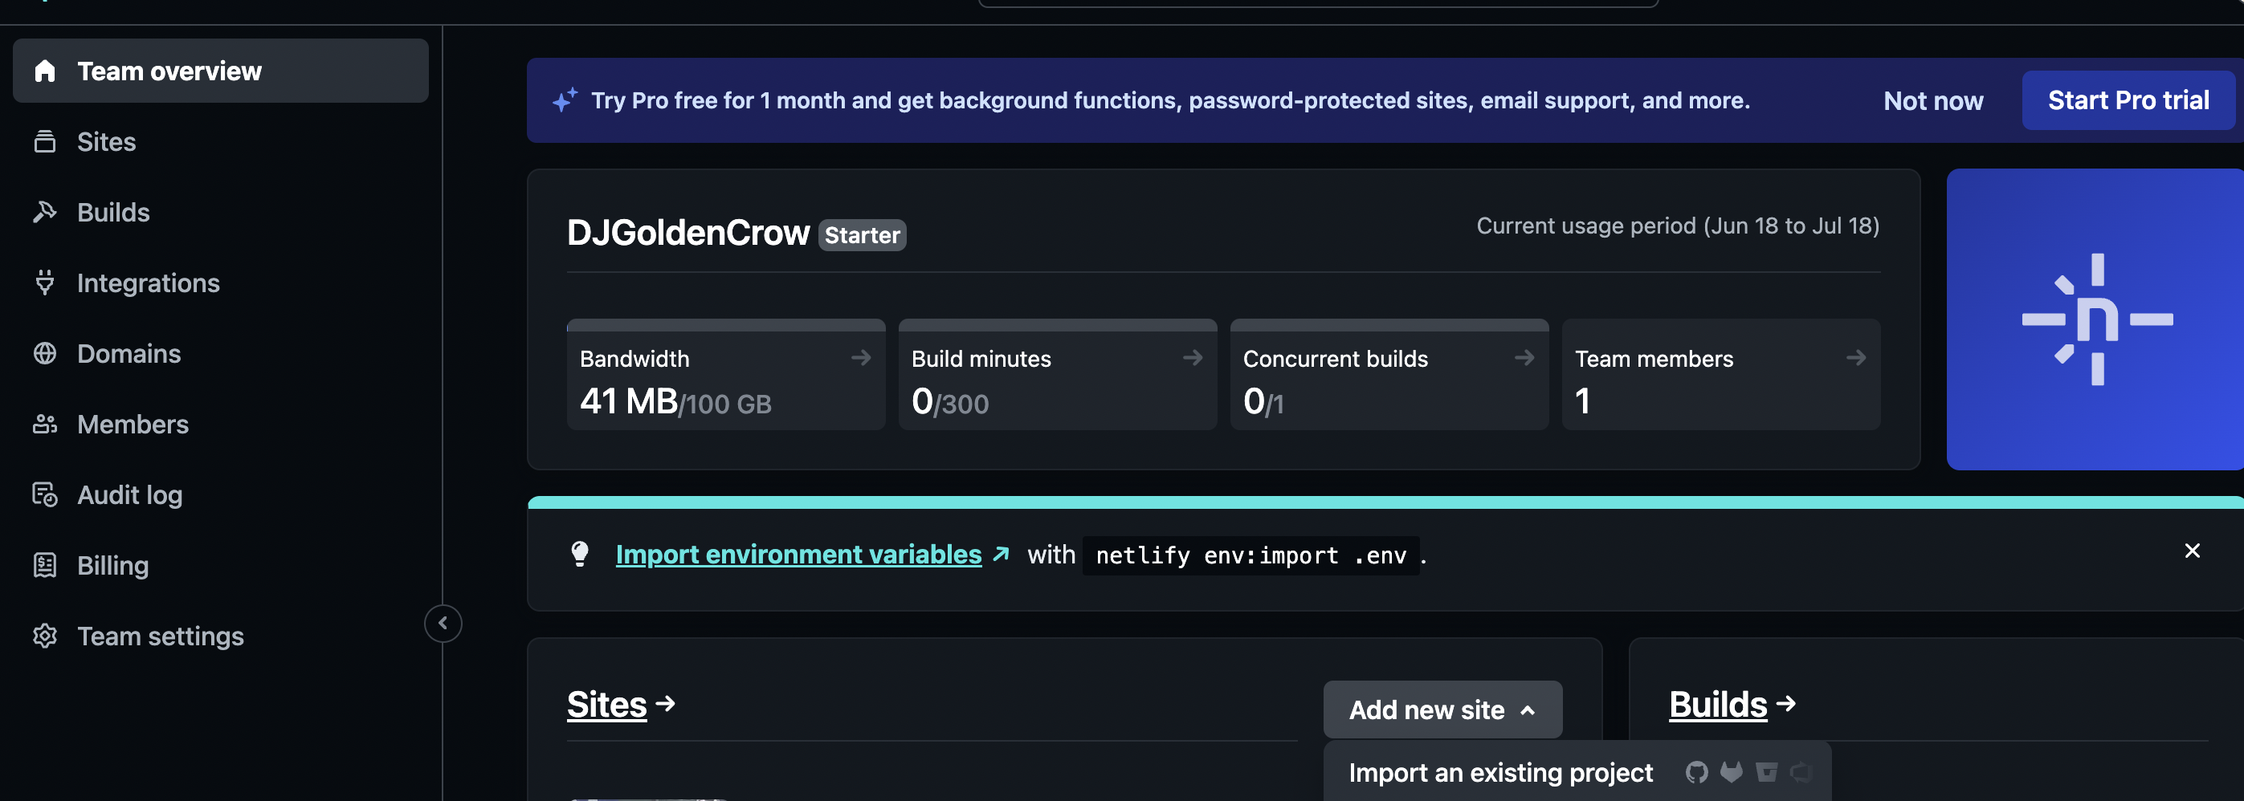Click the arrow on the Concurrent builds card
This screenshot has height=801, width=2244.
[1524, 357]
